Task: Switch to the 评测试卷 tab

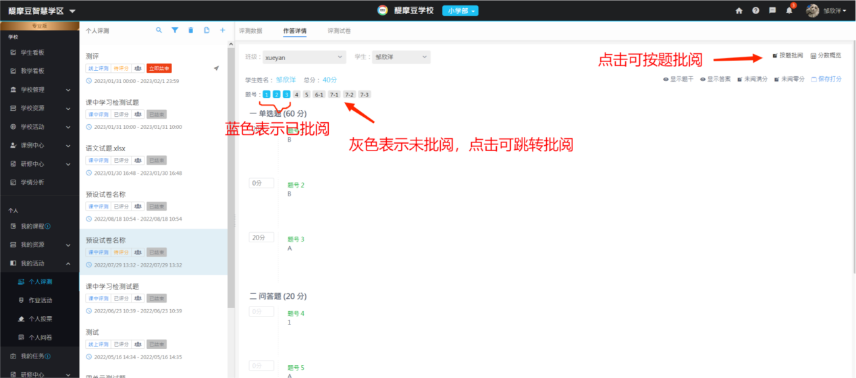Action: (x=339, y=31)
